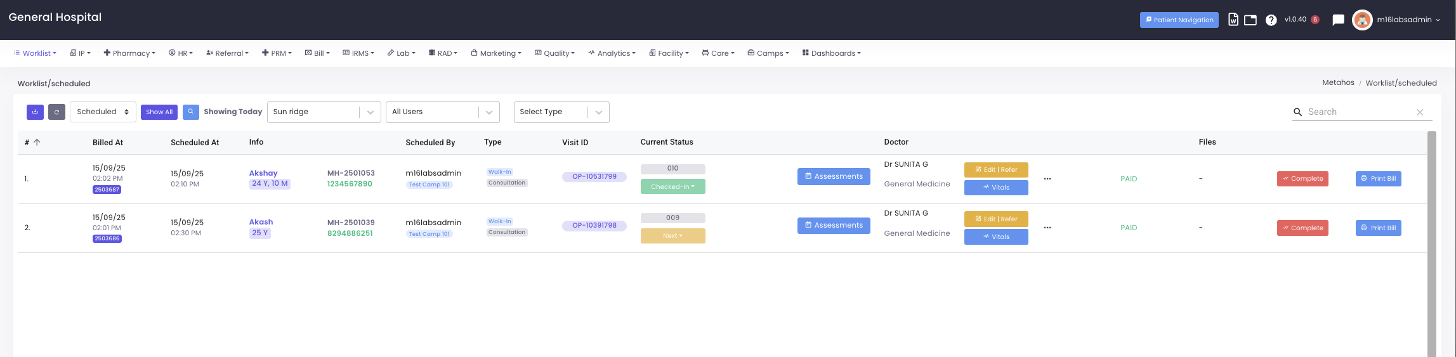This screenshot has width=1456, height=357.
Task: Open the Analytics menu
Action: pos(612,53)
